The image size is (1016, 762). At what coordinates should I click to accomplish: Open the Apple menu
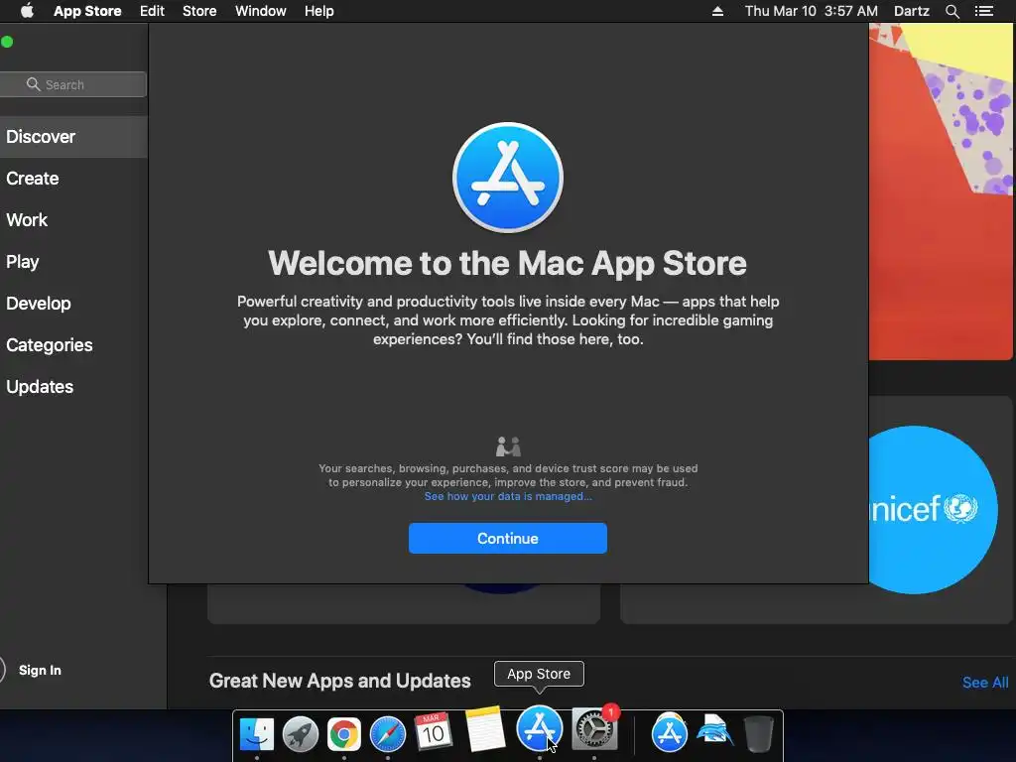pyautogui.click(x=27, y=11)
